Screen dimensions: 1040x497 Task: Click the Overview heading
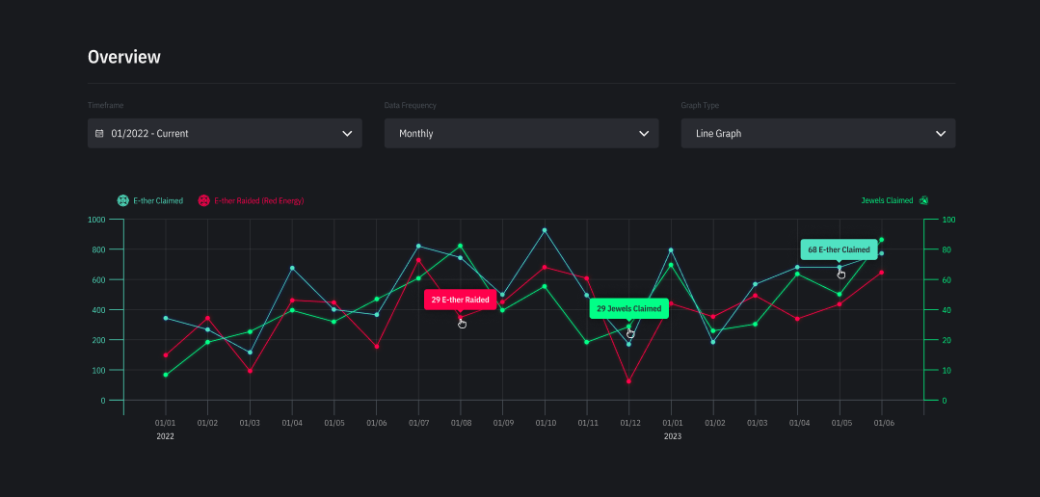(x=124, y=57)
